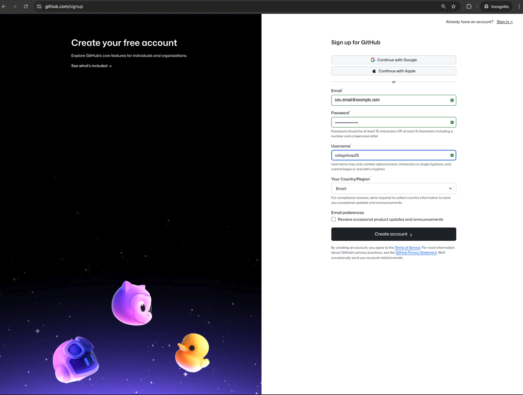This screenshot has height=395, width=523.
Task: Click the browser back arrow
Action: pos(4,7)
